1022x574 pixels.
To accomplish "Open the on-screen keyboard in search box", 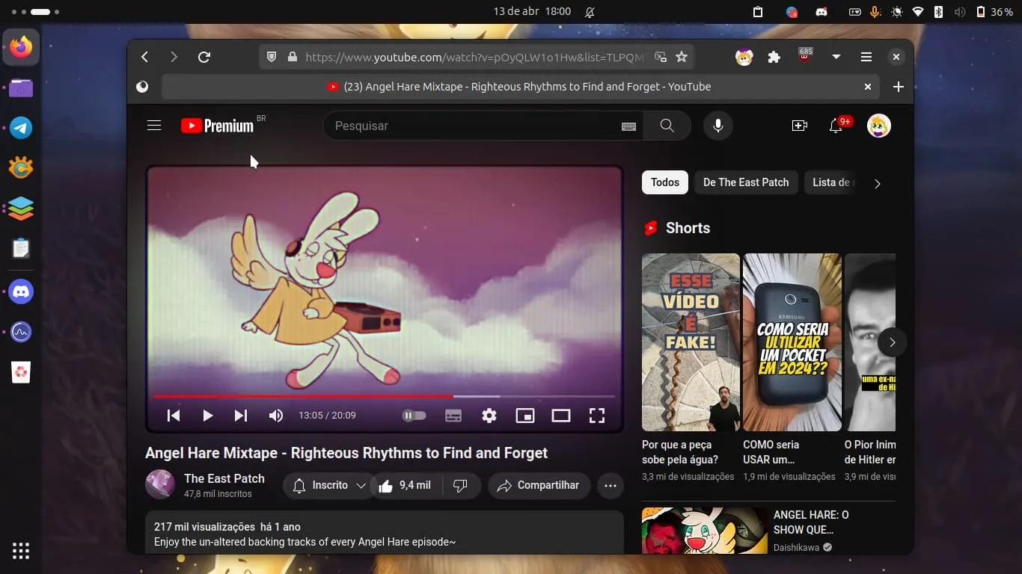I will pyautogui.click(x=628, y=126).
